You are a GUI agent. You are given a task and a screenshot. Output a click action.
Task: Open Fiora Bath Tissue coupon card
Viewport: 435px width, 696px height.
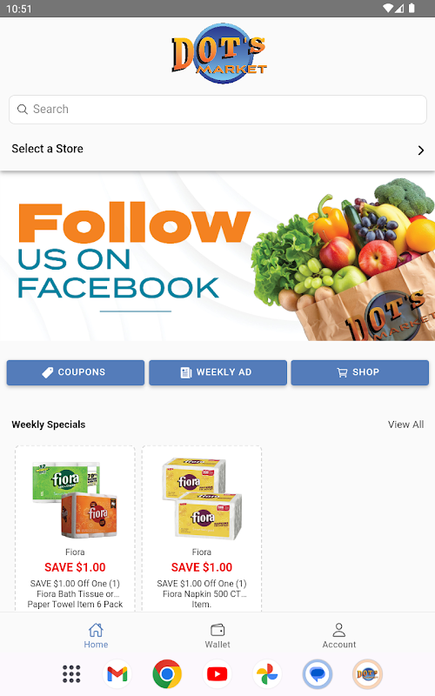click(x=75, y=528)
